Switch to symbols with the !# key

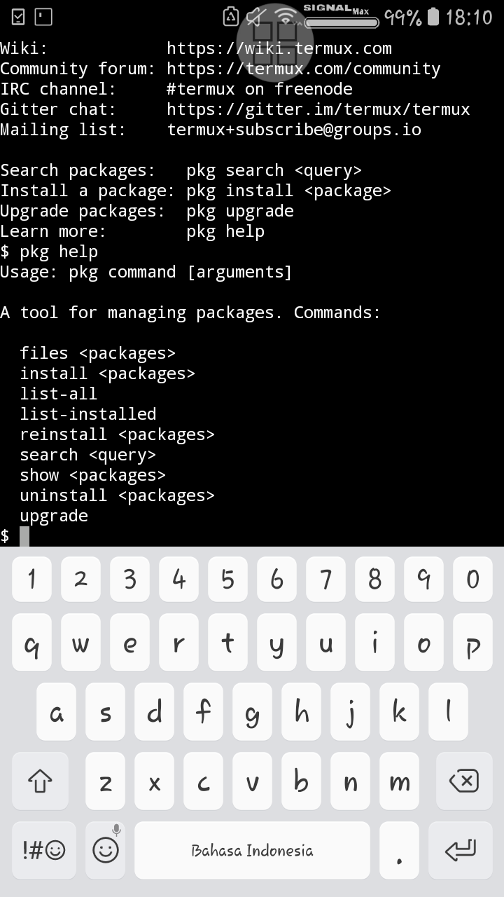click(43, 851)
